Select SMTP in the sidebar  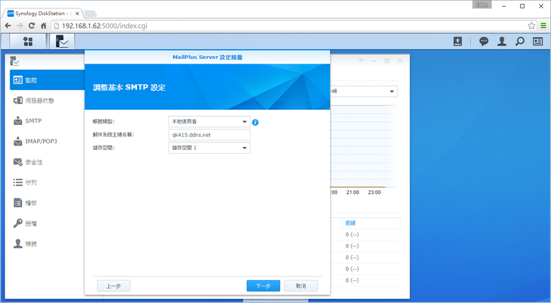click(x=33, y=120)
